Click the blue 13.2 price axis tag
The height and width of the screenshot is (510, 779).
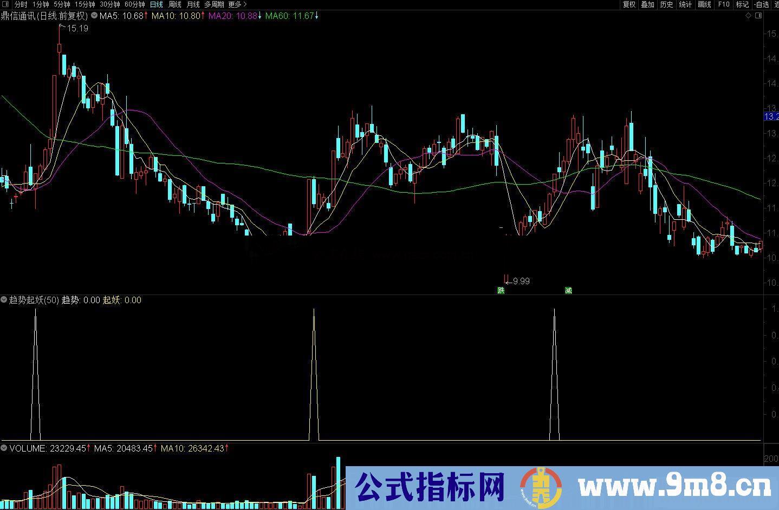(x=771, y=116)
